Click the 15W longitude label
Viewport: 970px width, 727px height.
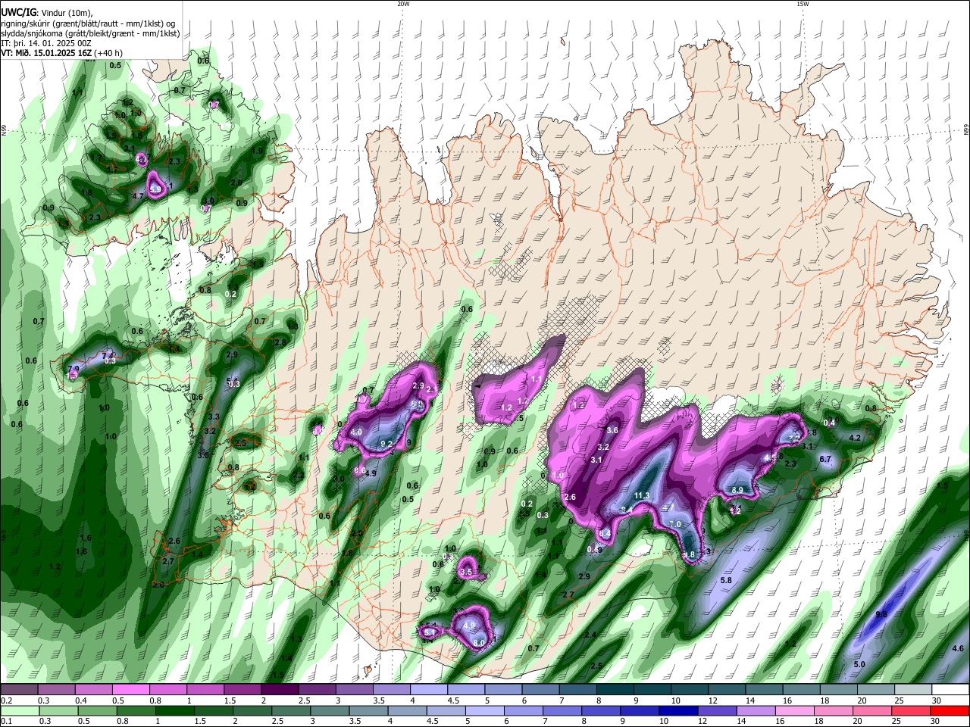coord(802,4)
